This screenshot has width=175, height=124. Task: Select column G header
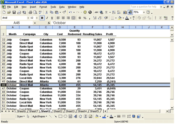tap(109, 27)
